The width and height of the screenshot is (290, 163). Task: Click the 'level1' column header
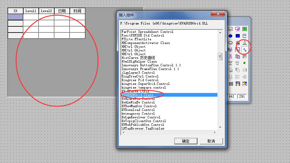point(31,11)
